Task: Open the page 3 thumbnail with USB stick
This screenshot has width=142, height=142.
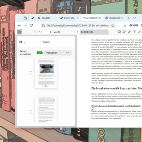Action: point(46,73)
